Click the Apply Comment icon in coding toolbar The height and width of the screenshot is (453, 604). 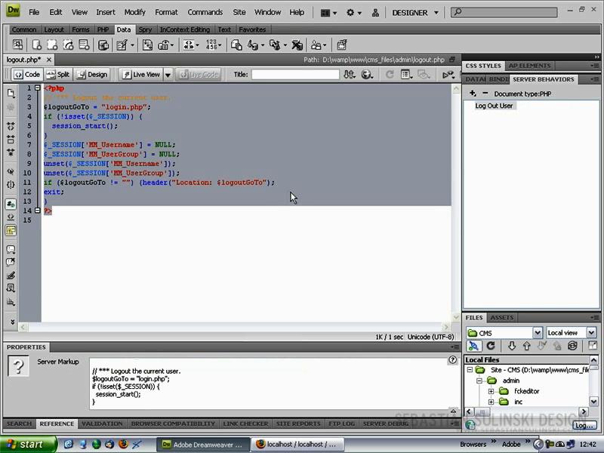11,249
